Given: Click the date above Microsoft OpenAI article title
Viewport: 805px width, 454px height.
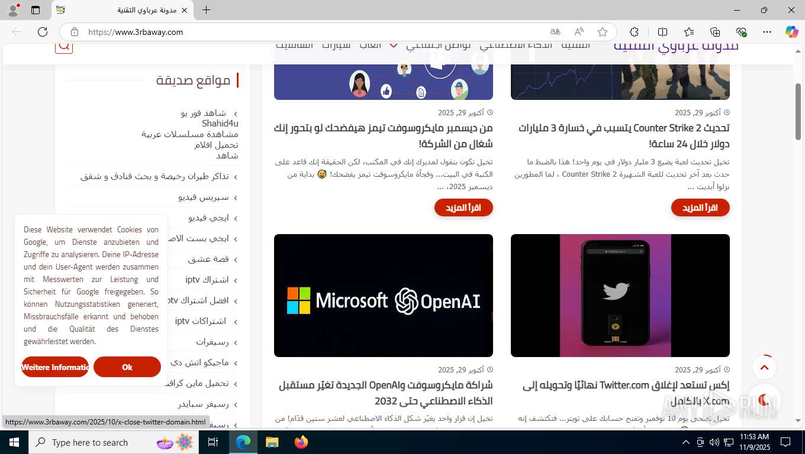Looking at the screenshot, I should tap(461, 369).
